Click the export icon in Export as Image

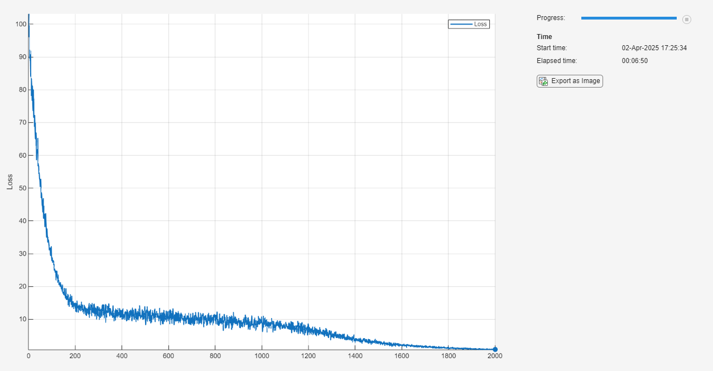point(543,81)
